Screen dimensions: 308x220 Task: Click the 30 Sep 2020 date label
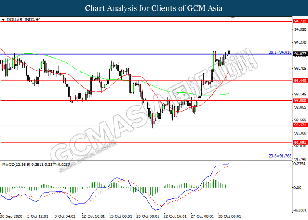[x=11, y=216]
